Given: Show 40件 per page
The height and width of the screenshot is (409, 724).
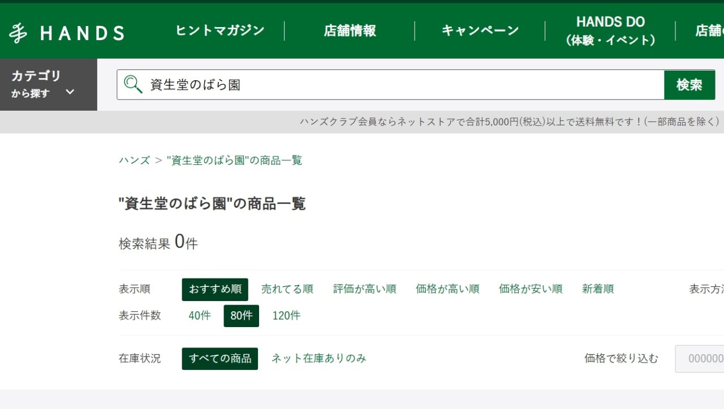Looking at the screenshot, I should pyautogui.click(x=200, y=316).
